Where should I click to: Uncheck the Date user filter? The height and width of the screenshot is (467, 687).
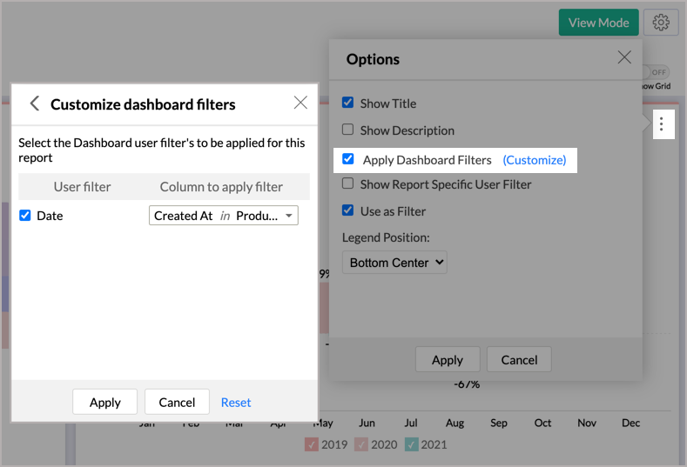25,216
